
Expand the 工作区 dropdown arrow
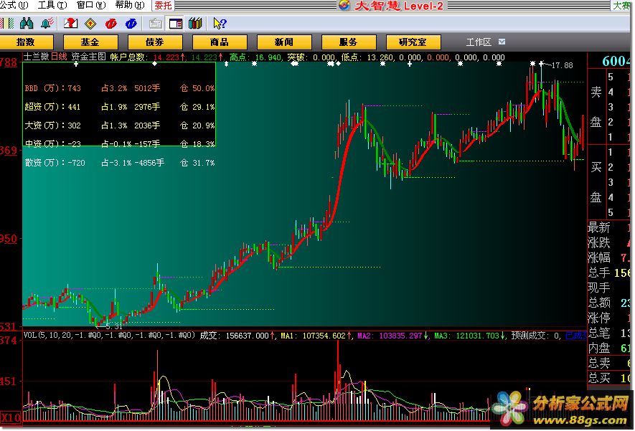(502, 42)
